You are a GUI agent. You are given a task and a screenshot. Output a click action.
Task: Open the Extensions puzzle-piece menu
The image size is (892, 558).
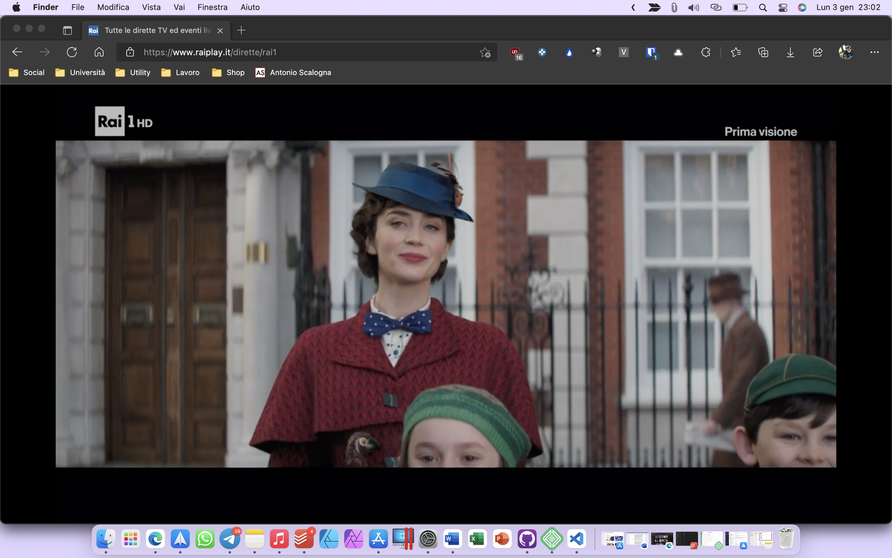pyautogui.click(x=705, y=52)
